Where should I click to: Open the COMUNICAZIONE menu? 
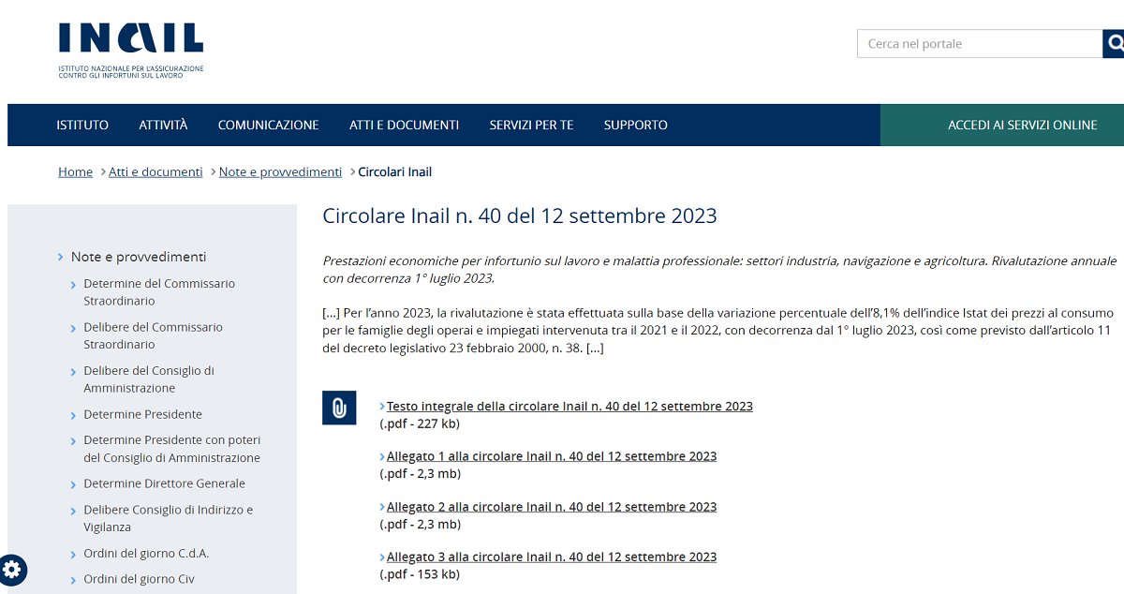(269, 125)
